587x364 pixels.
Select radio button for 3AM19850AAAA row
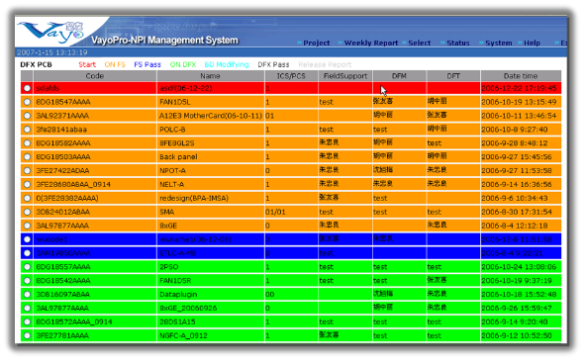point(27,253)
